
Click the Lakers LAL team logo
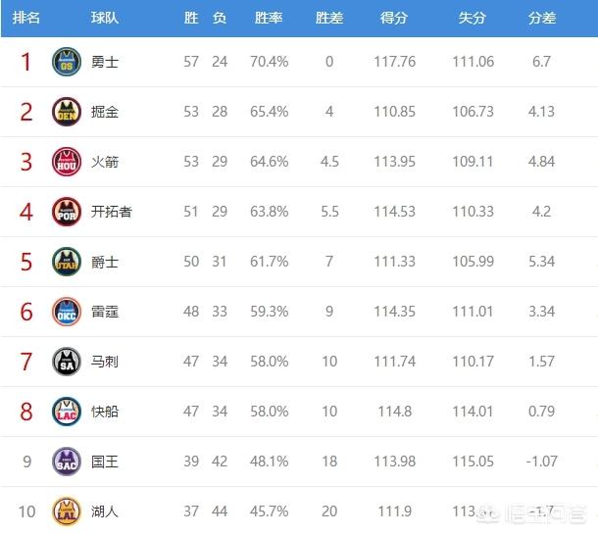click(x=67, y=511)
